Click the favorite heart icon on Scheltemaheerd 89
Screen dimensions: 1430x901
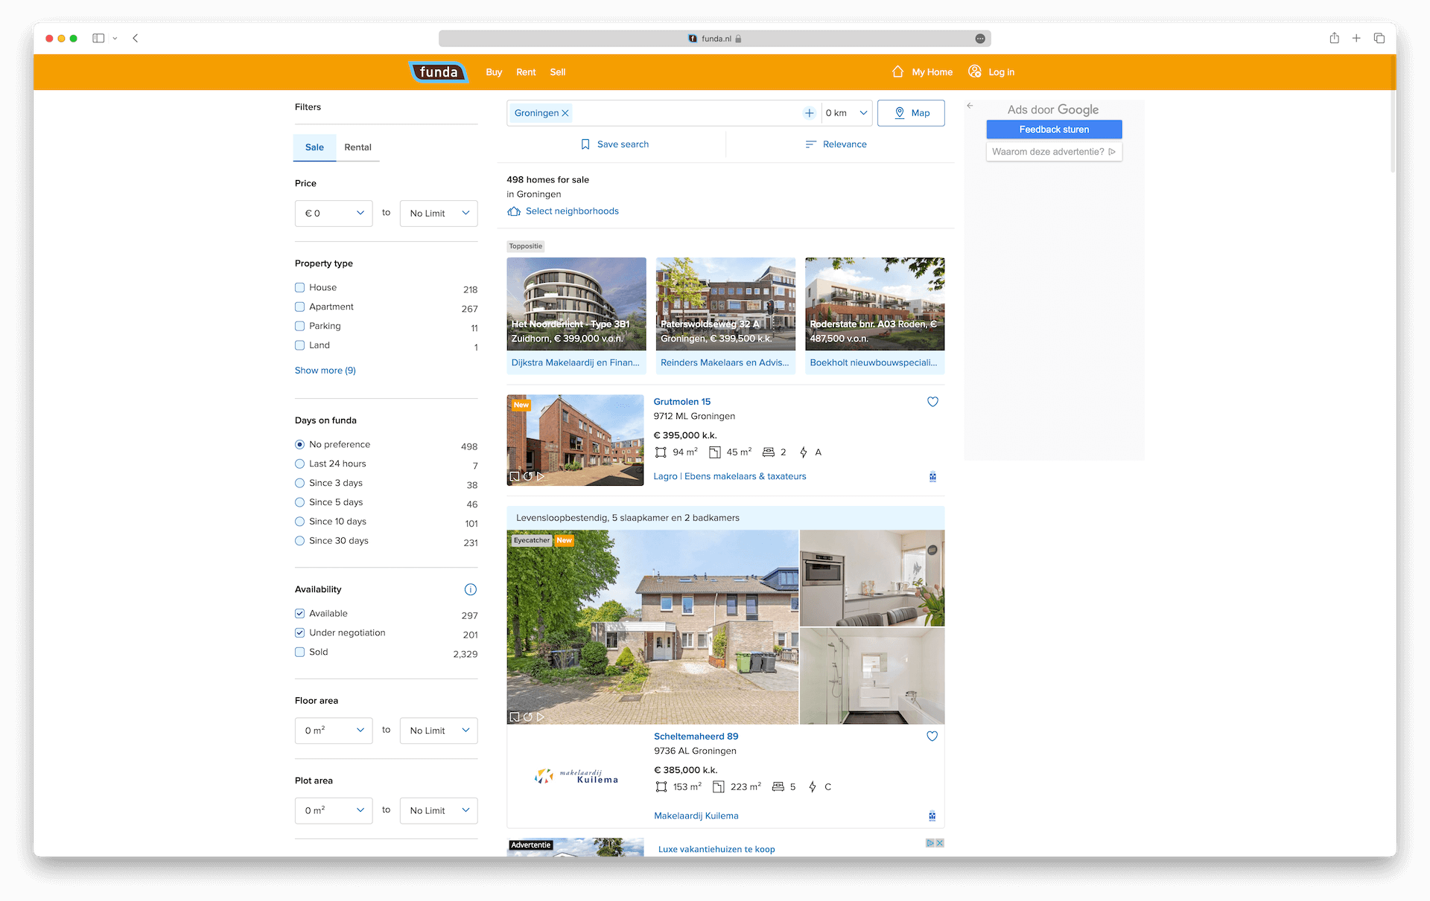click(932, 737)
